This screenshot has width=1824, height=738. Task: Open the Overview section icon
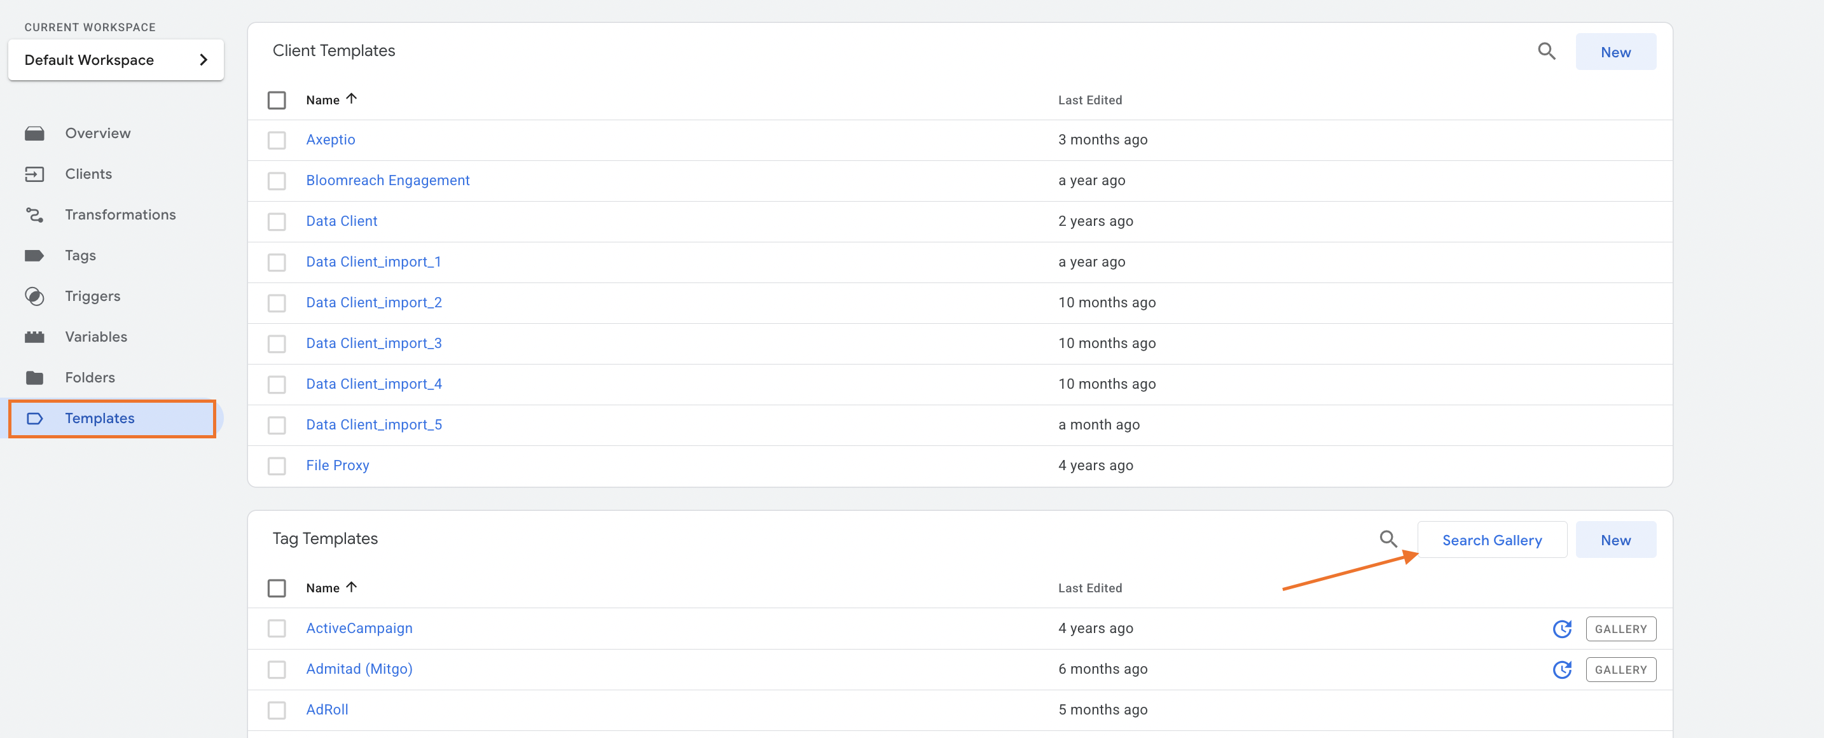(34, 133)
